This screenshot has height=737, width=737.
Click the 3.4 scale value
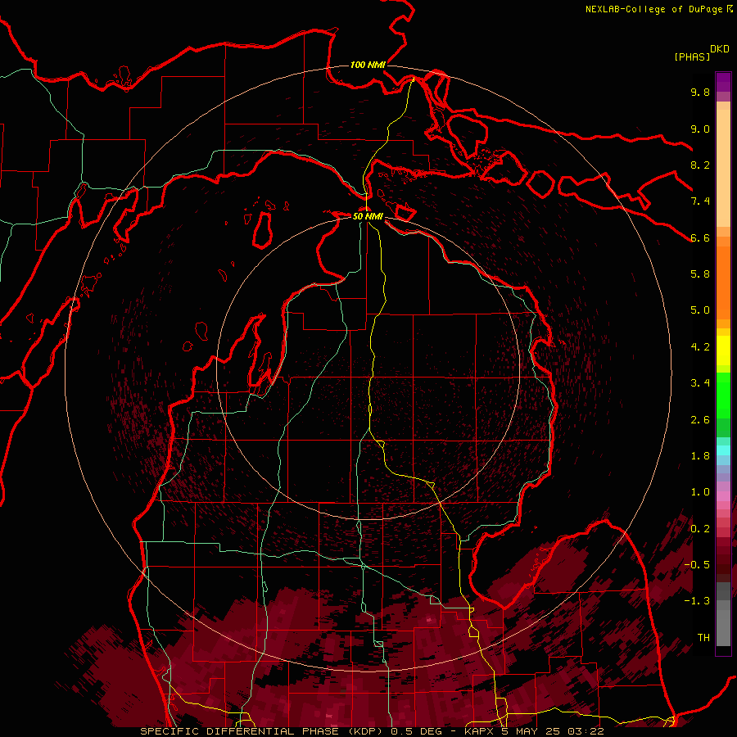pyautogui.click(x=700, y=383)
